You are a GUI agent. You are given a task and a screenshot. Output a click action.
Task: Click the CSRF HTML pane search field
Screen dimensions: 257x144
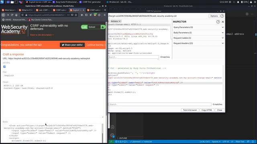pyautogui.click(x=160, y=104)
